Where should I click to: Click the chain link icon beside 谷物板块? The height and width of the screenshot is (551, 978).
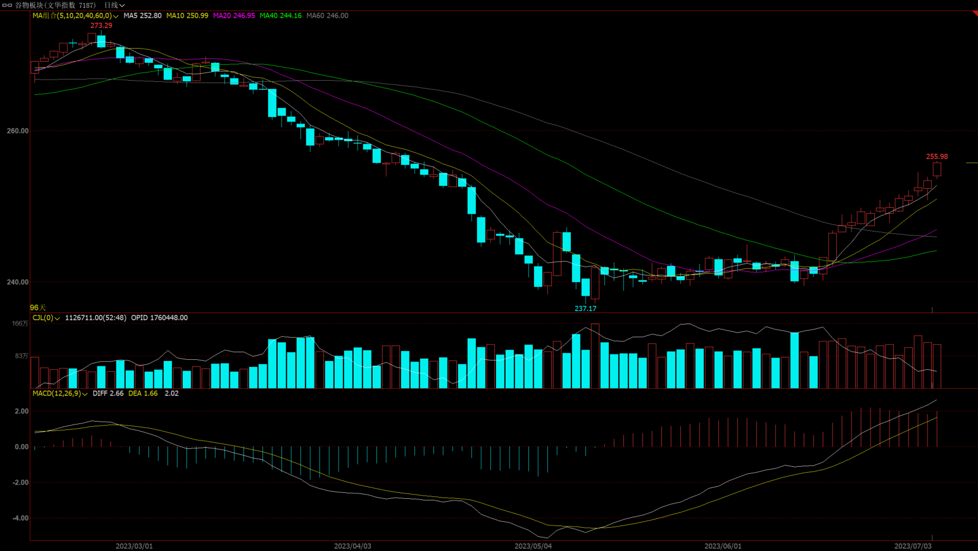coord(7,5)
